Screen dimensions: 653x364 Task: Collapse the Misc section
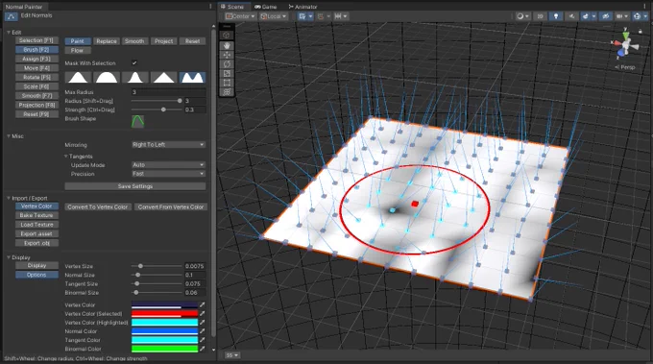(x=9, y=136)
